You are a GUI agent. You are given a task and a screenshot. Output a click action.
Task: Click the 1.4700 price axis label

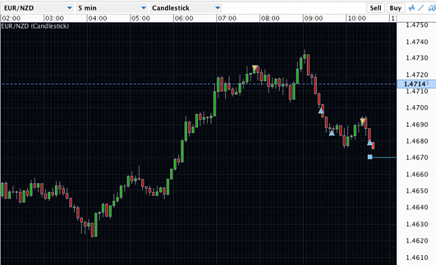click(x=416, y=107)
